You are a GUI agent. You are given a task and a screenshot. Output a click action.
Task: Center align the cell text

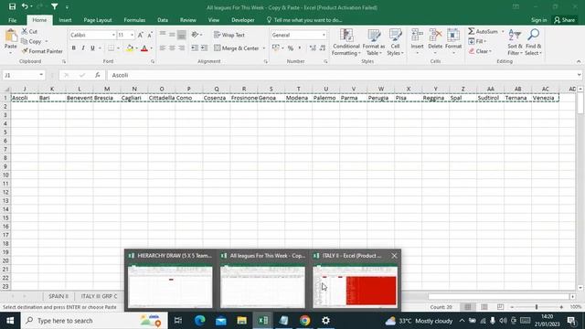pyautogui.click(x=172, y=48)
